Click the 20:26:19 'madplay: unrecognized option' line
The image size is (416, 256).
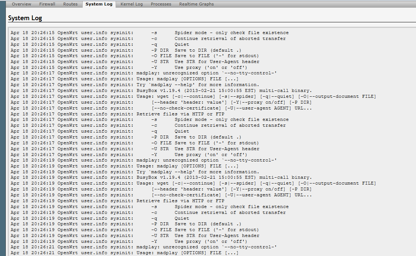tap(144, 160)
